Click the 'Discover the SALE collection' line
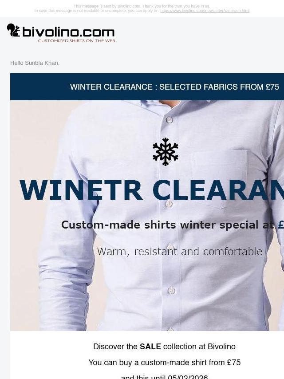Screen dimensions: 284x379 (164, 346)
